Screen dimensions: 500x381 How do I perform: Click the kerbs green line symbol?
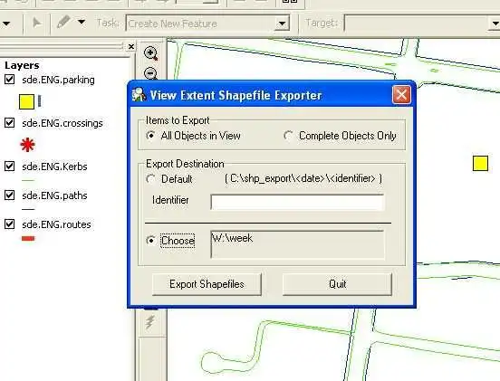[28, 180]
